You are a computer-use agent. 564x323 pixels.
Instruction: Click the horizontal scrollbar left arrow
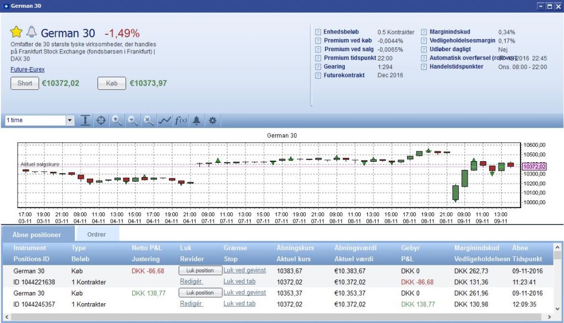[x=6, y=317]
